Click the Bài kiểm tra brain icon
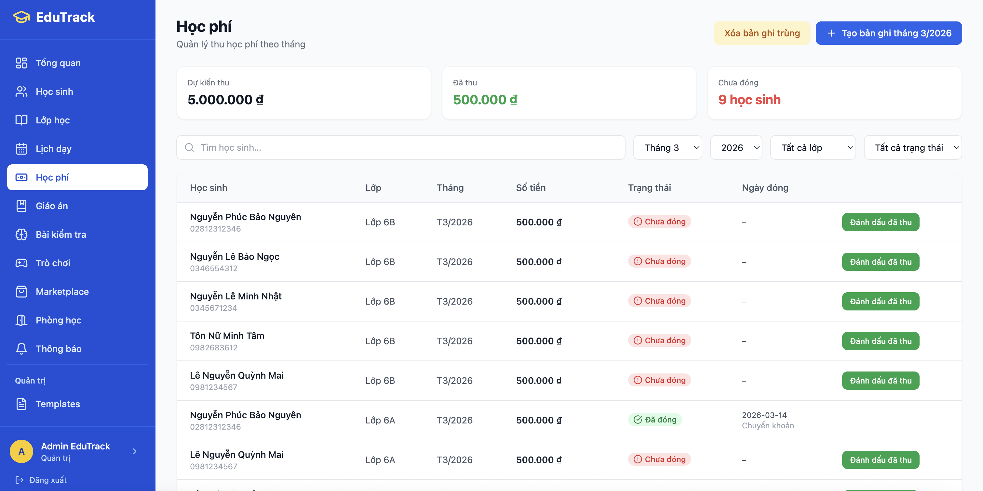 pyautogui.click(x=21, y=234)
